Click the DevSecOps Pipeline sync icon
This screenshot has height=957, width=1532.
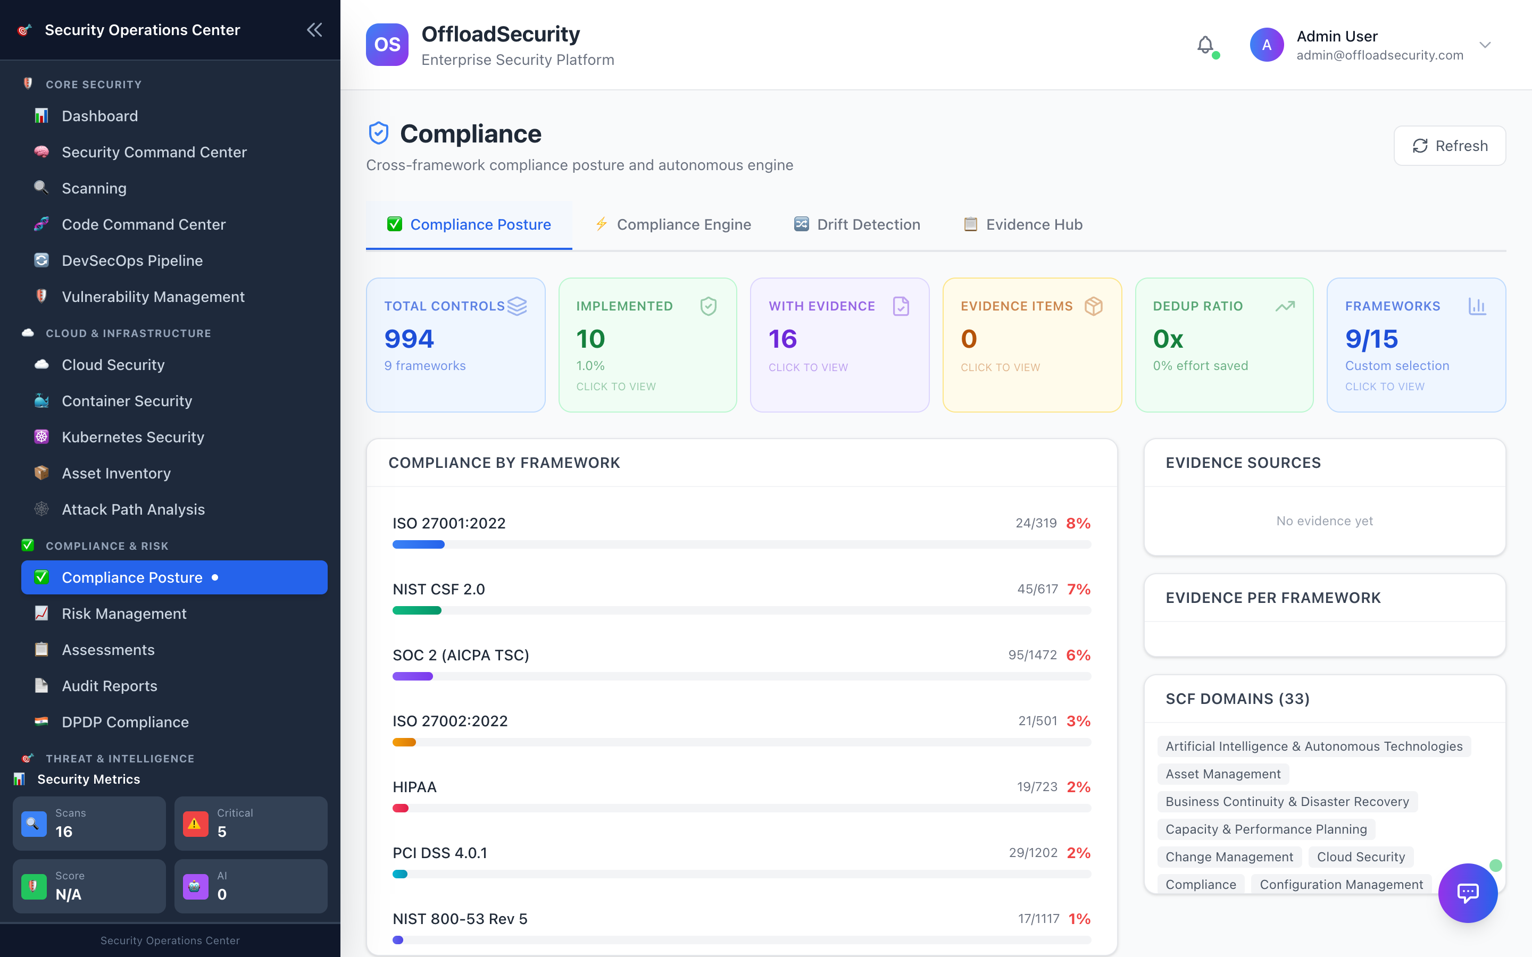(41, 260)
